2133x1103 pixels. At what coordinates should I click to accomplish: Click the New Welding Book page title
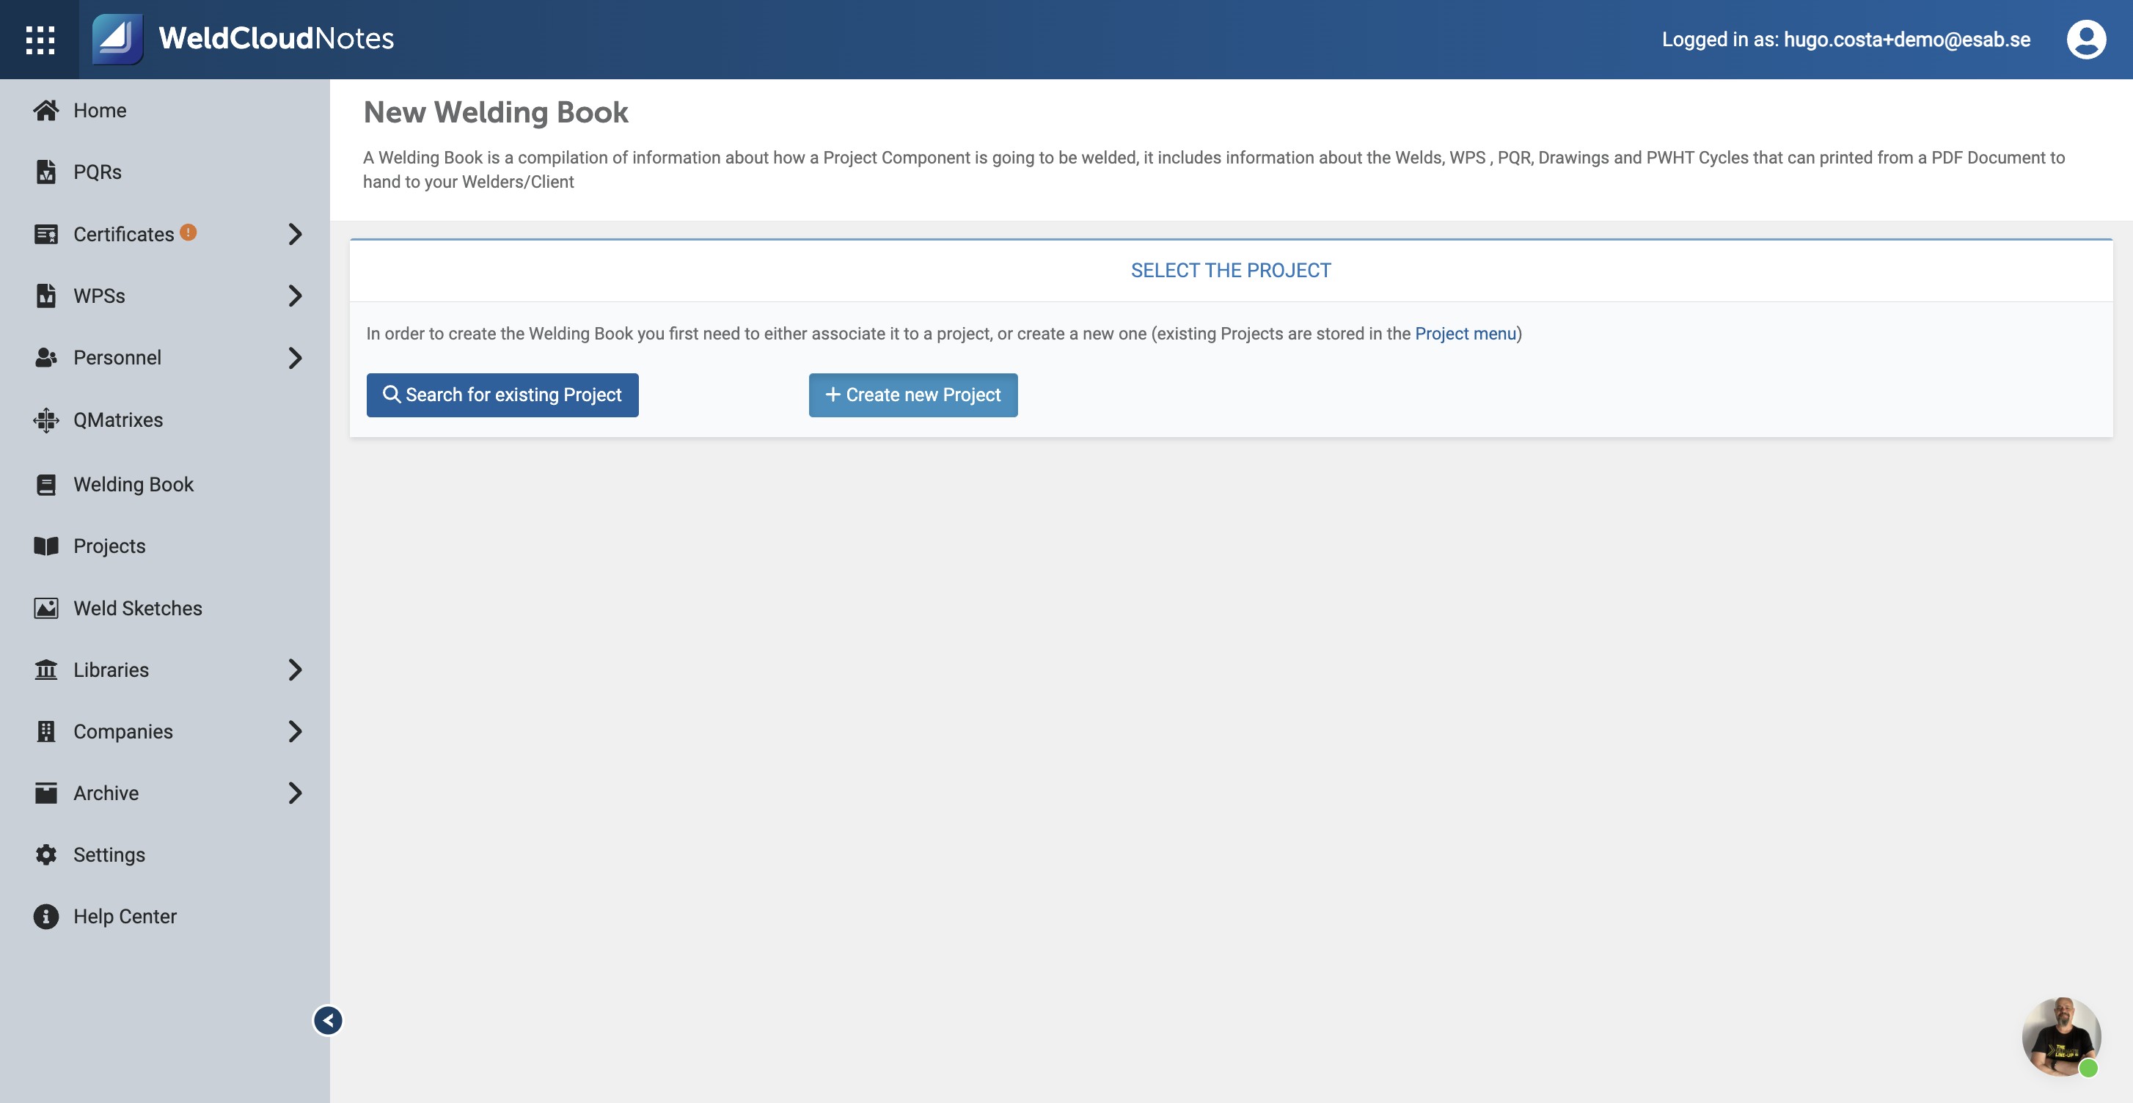point(495,111)
